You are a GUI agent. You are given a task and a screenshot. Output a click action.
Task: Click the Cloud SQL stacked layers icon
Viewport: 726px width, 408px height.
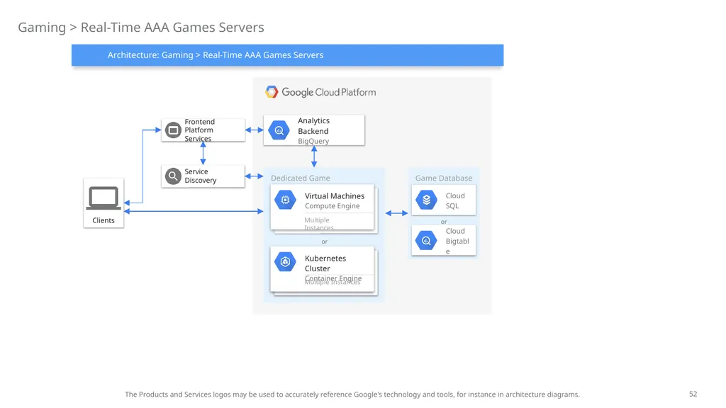pyautogui.click(x=426, y=200)
